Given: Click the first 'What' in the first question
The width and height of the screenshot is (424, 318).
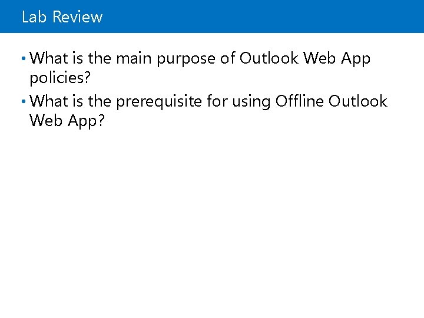Looking at the screenshot, I should point(49,58).
